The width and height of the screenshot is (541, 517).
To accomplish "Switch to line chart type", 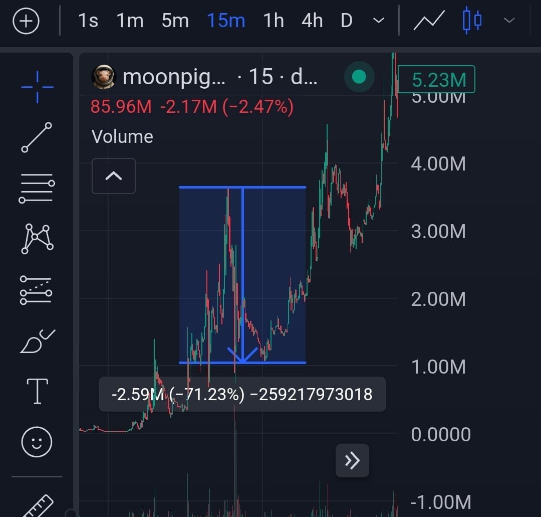I will point(429,21).
